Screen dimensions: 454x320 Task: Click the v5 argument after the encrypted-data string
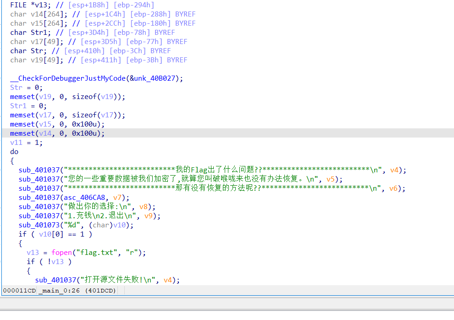pos(331,179)
